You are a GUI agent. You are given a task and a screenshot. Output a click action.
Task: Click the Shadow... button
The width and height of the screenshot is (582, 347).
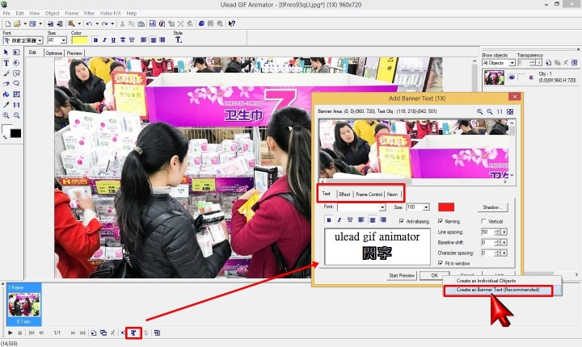[x=492, y=207]
